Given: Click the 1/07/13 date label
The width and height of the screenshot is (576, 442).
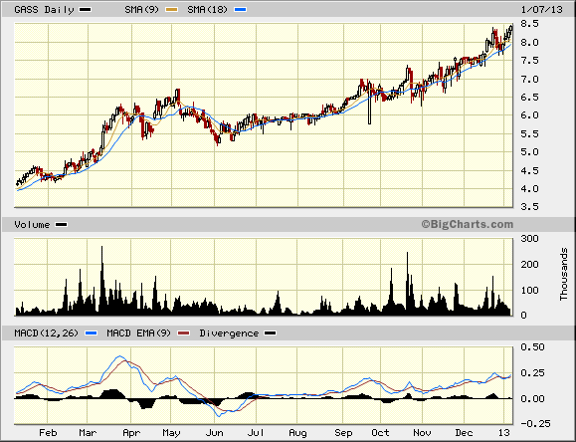Looking at the screenshot, I should (x=542, y=10).
